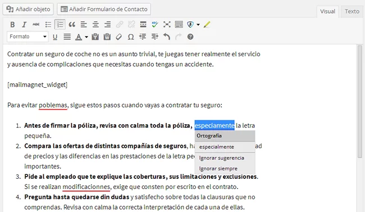Undo the last edit
The height and width of the screenshot is (212, 365).
(167, 37)
